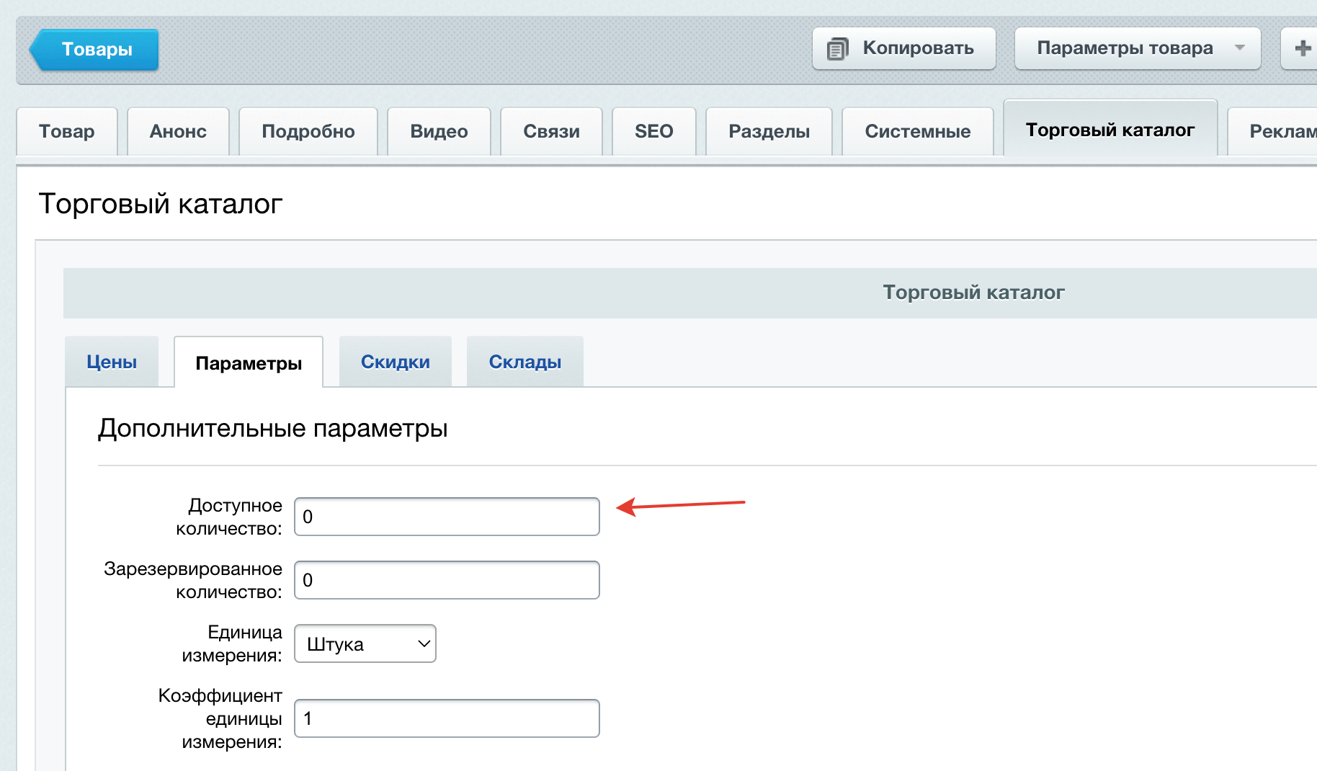Click the Копировать button
This screenshot has height=771, width=1317.
tap(904, 48)
